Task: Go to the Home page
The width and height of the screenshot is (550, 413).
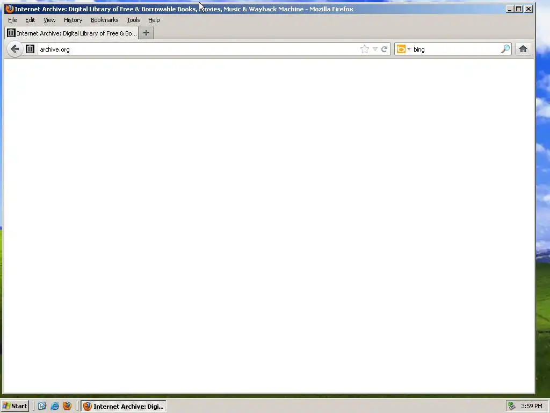Action: (523, 49)
